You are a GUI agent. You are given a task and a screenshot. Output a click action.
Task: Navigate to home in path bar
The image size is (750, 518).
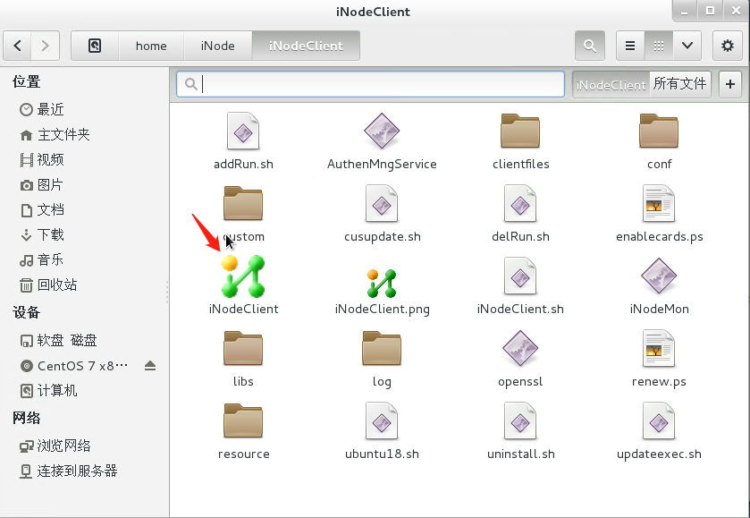click(x=151, y=46)
